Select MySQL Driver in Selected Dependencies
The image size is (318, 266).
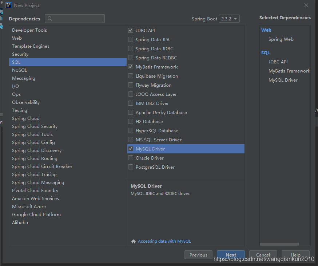283,80
